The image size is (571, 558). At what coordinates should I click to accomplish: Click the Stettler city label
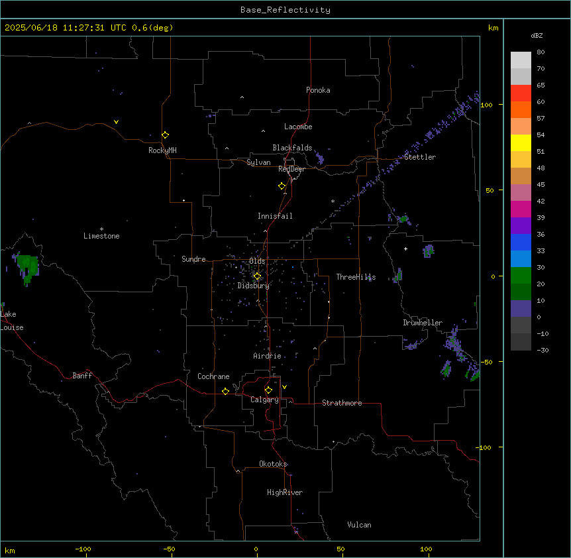coord(420,157)
